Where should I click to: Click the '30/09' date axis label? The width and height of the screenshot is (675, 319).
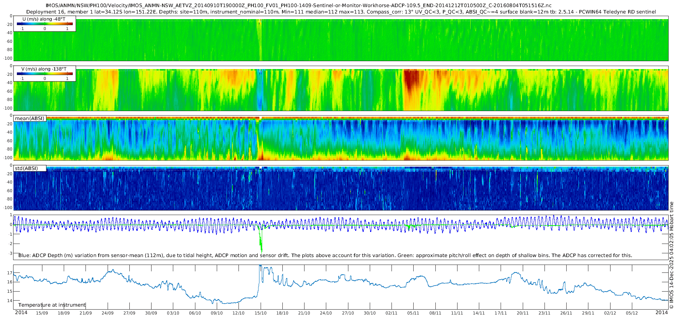point(151,313)
